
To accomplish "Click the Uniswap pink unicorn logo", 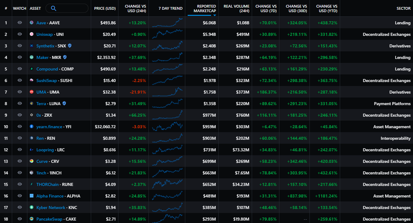I will (31, 34).
